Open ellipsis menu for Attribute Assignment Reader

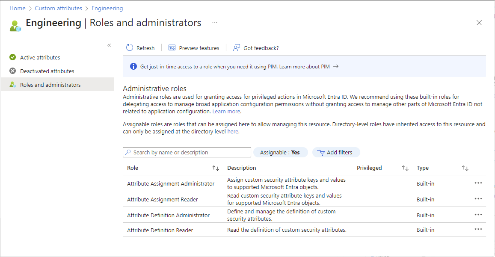(x=478, y=199)
